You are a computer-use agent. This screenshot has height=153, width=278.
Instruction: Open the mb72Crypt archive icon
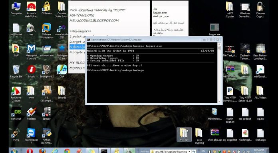[x=230, y=72]
